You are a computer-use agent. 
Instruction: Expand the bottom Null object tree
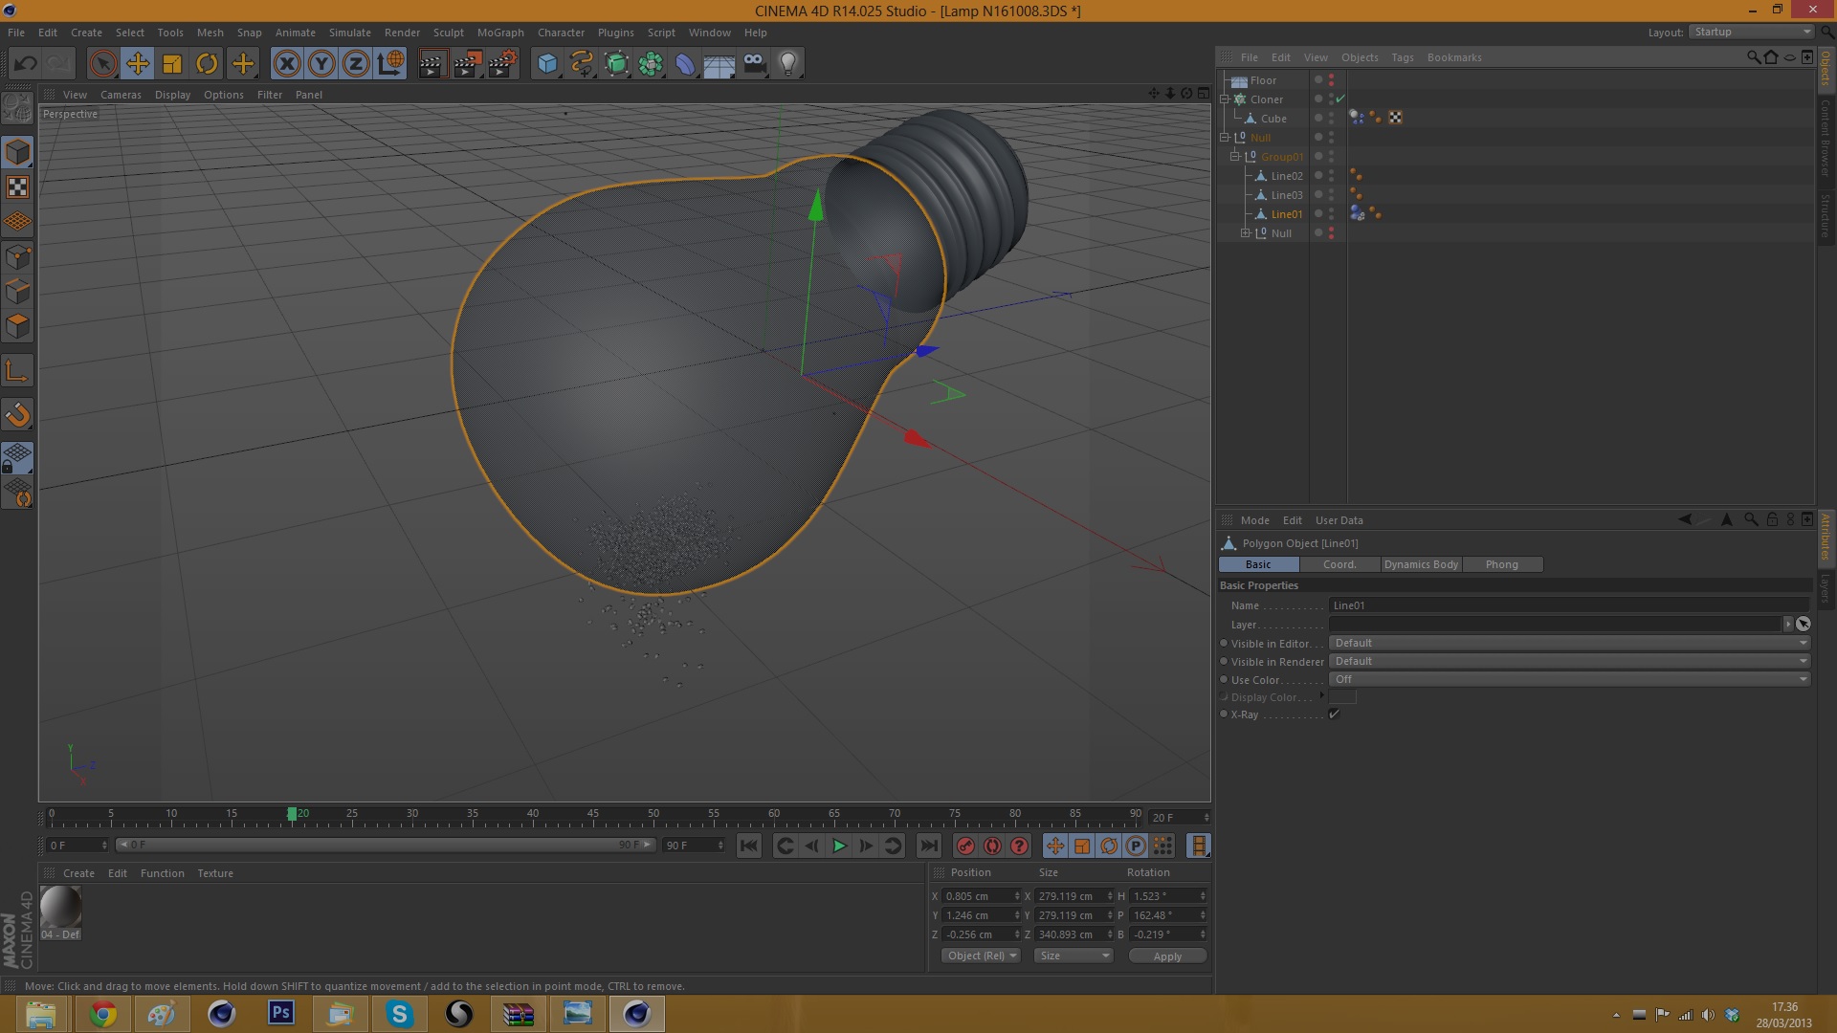1245,233
